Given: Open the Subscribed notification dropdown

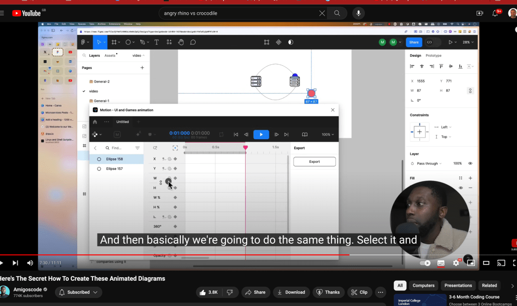Looking at the screenshot, I should pyautogui.click(x=78, y=292).
